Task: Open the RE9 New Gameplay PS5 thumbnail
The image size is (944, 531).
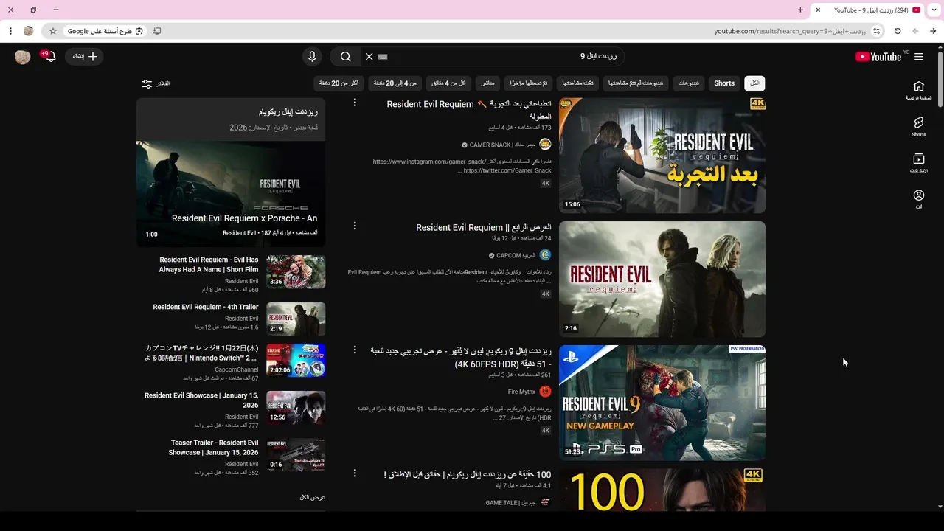Action: coord(662,403)
